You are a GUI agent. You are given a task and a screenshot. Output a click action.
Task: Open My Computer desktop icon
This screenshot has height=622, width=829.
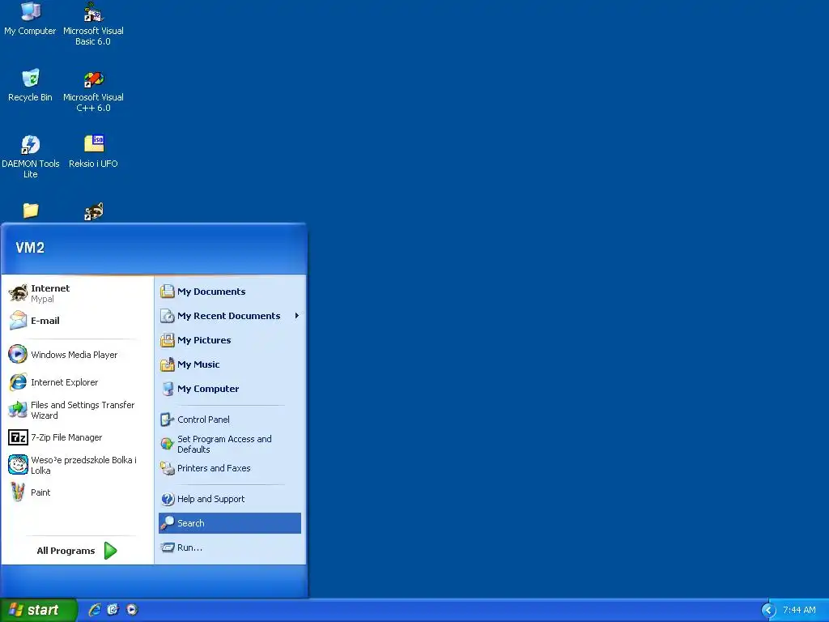pyautogui.click(x=30, y=19)
